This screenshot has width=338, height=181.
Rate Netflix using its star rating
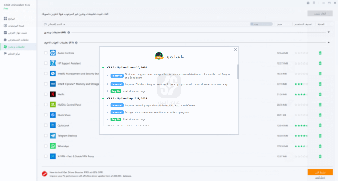click(301, 94)
